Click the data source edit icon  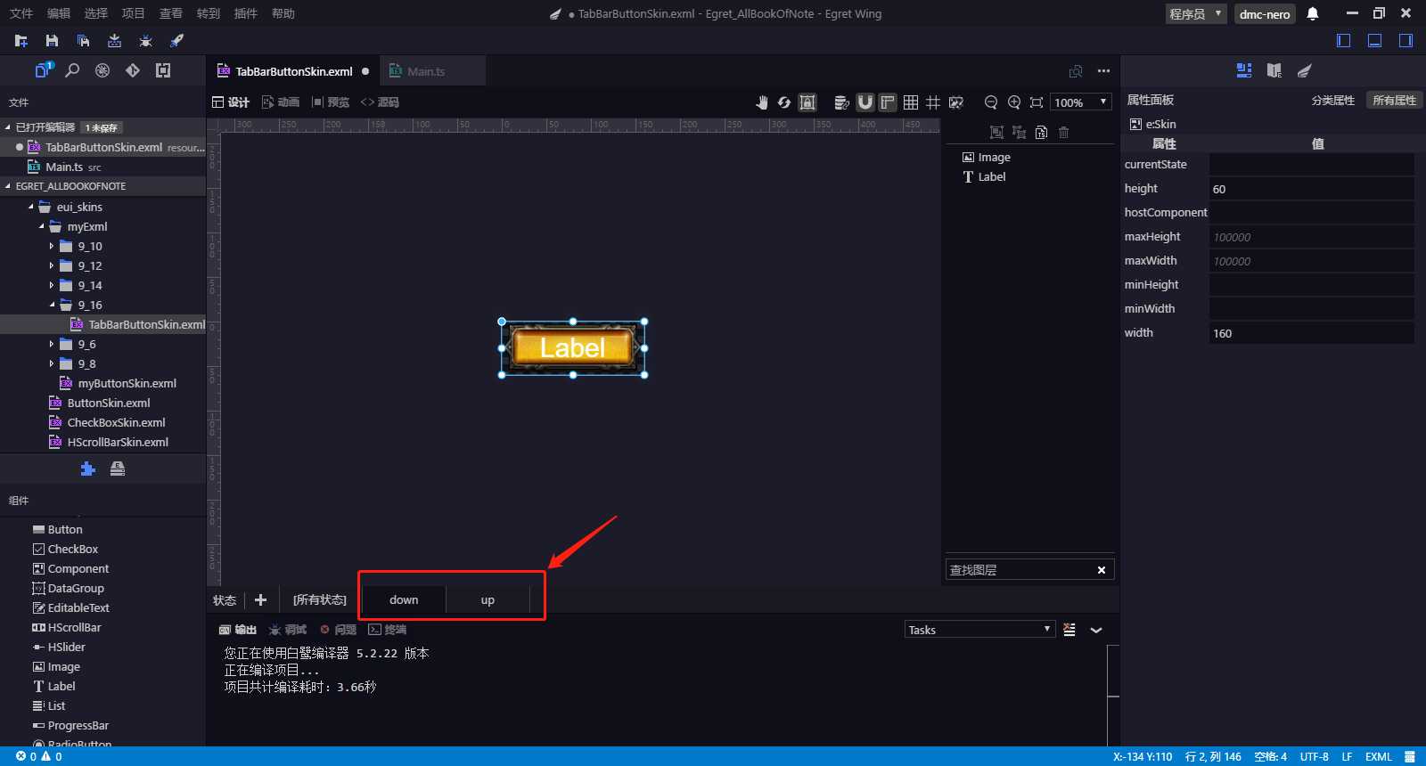840,102
